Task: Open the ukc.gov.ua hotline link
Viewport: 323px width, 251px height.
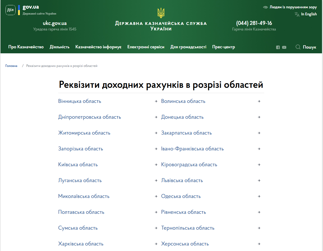Action: (55, 23)
